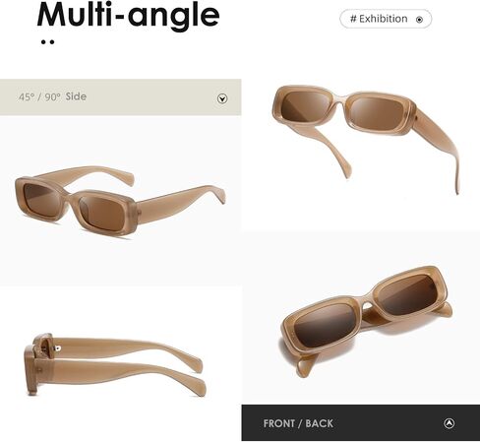Screen dimensions: 480x442
Task: Click the 45° / 90° label text
Action: tap(39, 97)
